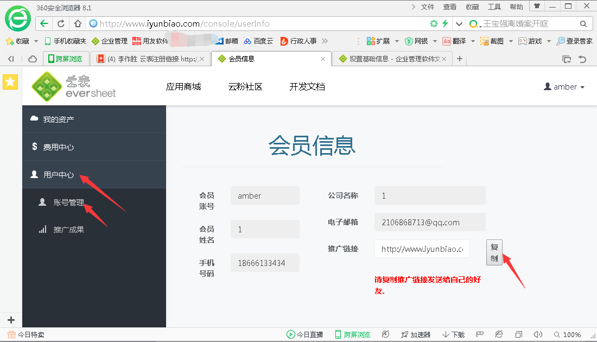This screenshot has width=597, height=342.
Task: Open the 游戏 games tool
Action: 530,41
